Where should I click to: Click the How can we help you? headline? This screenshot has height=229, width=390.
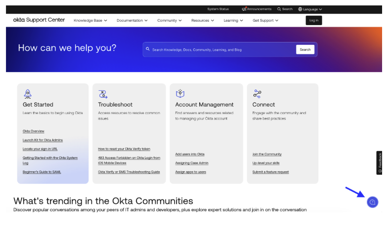[67, 48]
